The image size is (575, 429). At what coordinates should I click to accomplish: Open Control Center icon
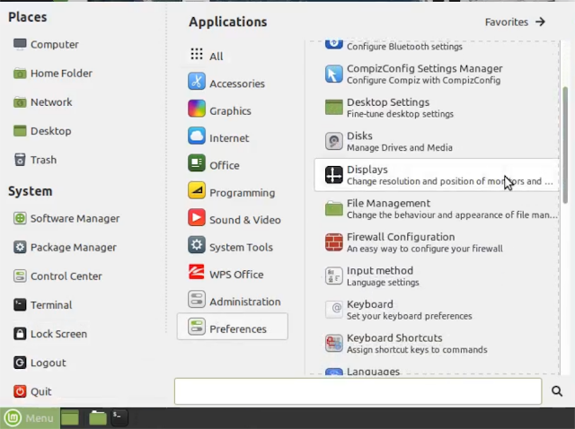click(x=20, y=276)
